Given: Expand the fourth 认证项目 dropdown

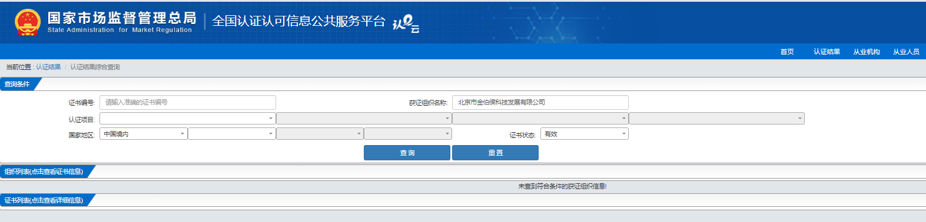Looking at the screenshot, I should [x=716, y=119].
